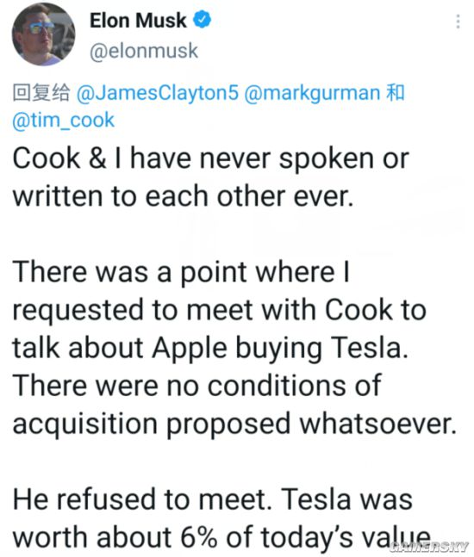
Task: Visit the @JamesClayton5 mention link
Action: click(157, 93)
